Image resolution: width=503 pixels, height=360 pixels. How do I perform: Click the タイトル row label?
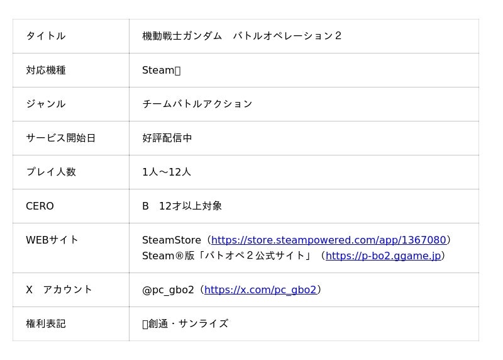pyautogui.click(x=45, y=36)
